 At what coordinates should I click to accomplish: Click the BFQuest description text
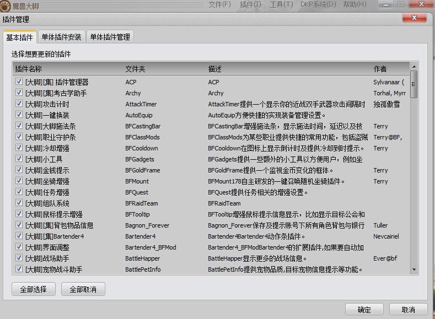click(x=257, y=192)
